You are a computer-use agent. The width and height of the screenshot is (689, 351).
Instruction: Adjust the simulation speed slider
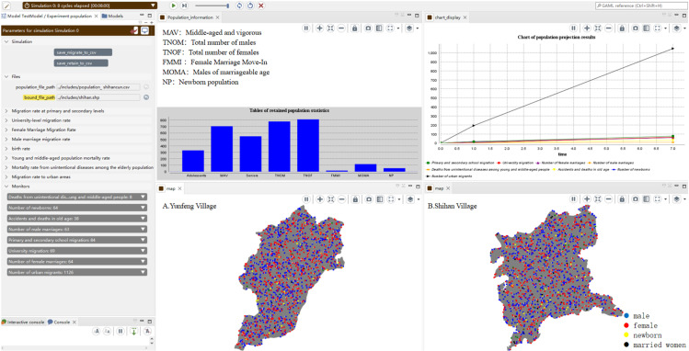(212, 6)
